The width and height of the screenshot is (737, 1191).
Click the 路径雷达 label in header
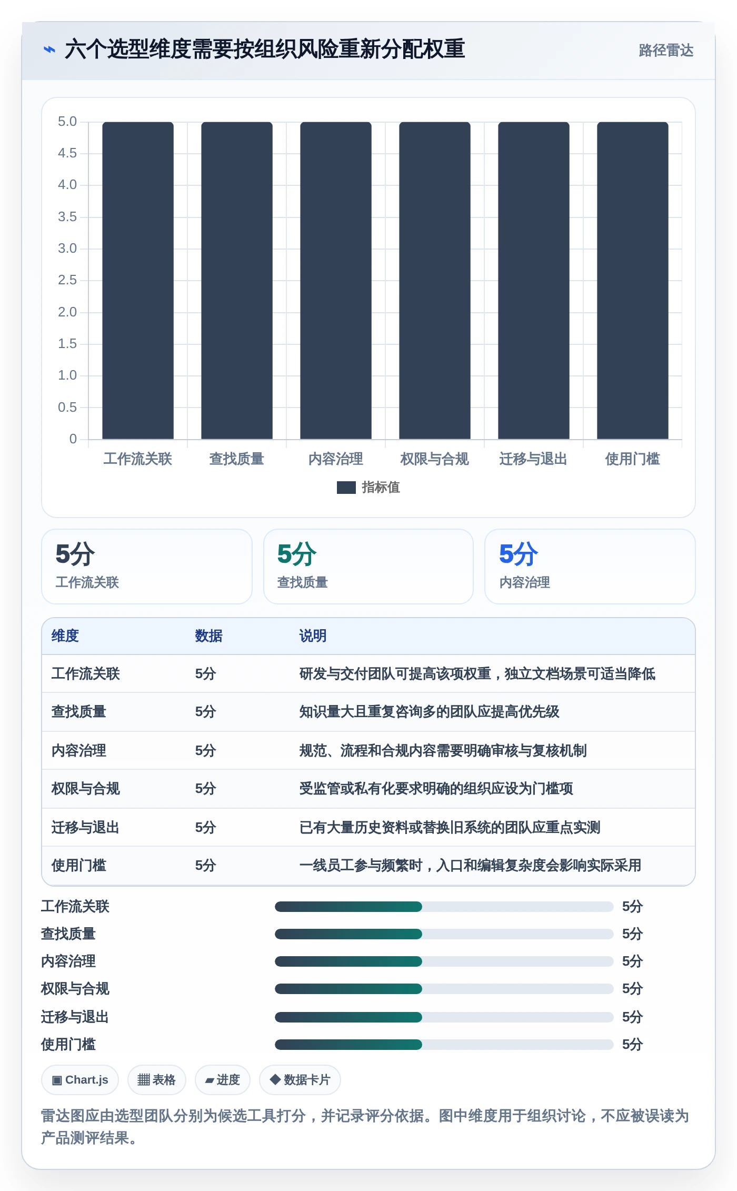tap(666, 51)
